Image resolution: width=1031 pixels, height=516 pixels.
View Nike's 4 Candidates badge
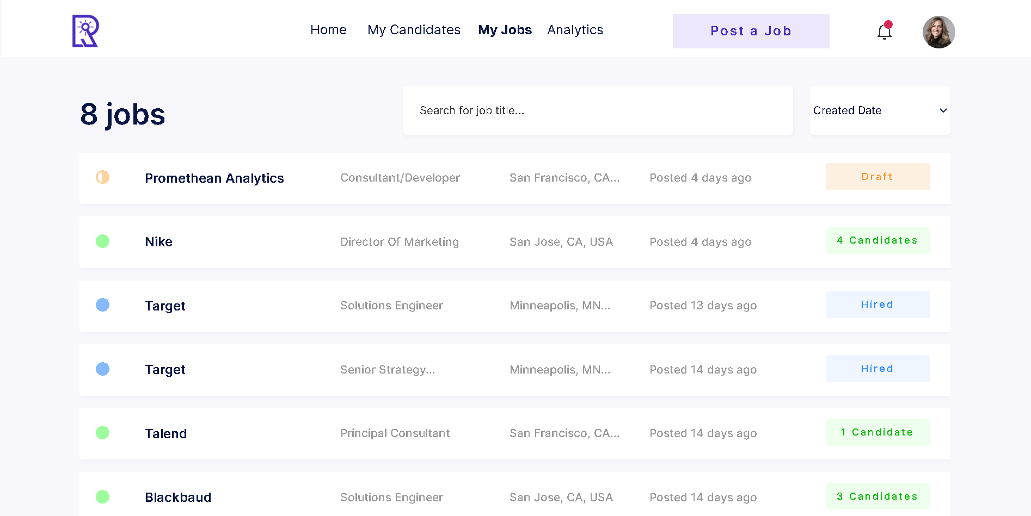[877, 240]
